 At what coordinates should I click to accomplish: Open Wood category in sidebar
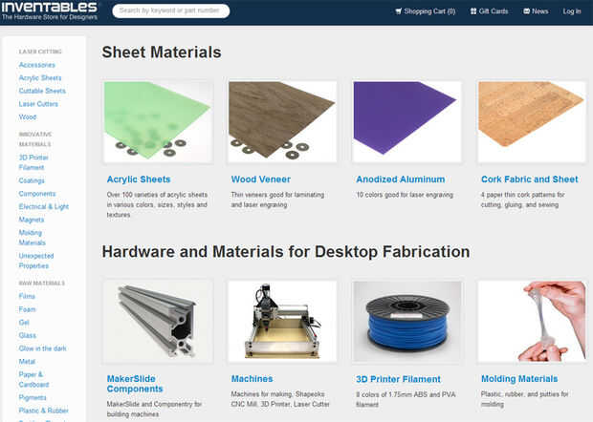(28, 117)
